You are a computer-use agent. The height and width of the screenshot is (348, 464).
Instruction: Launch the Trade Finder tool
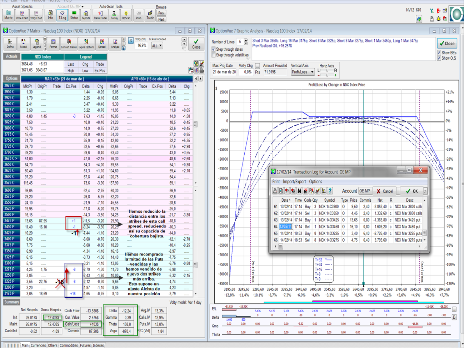click(x=100, y=15)
